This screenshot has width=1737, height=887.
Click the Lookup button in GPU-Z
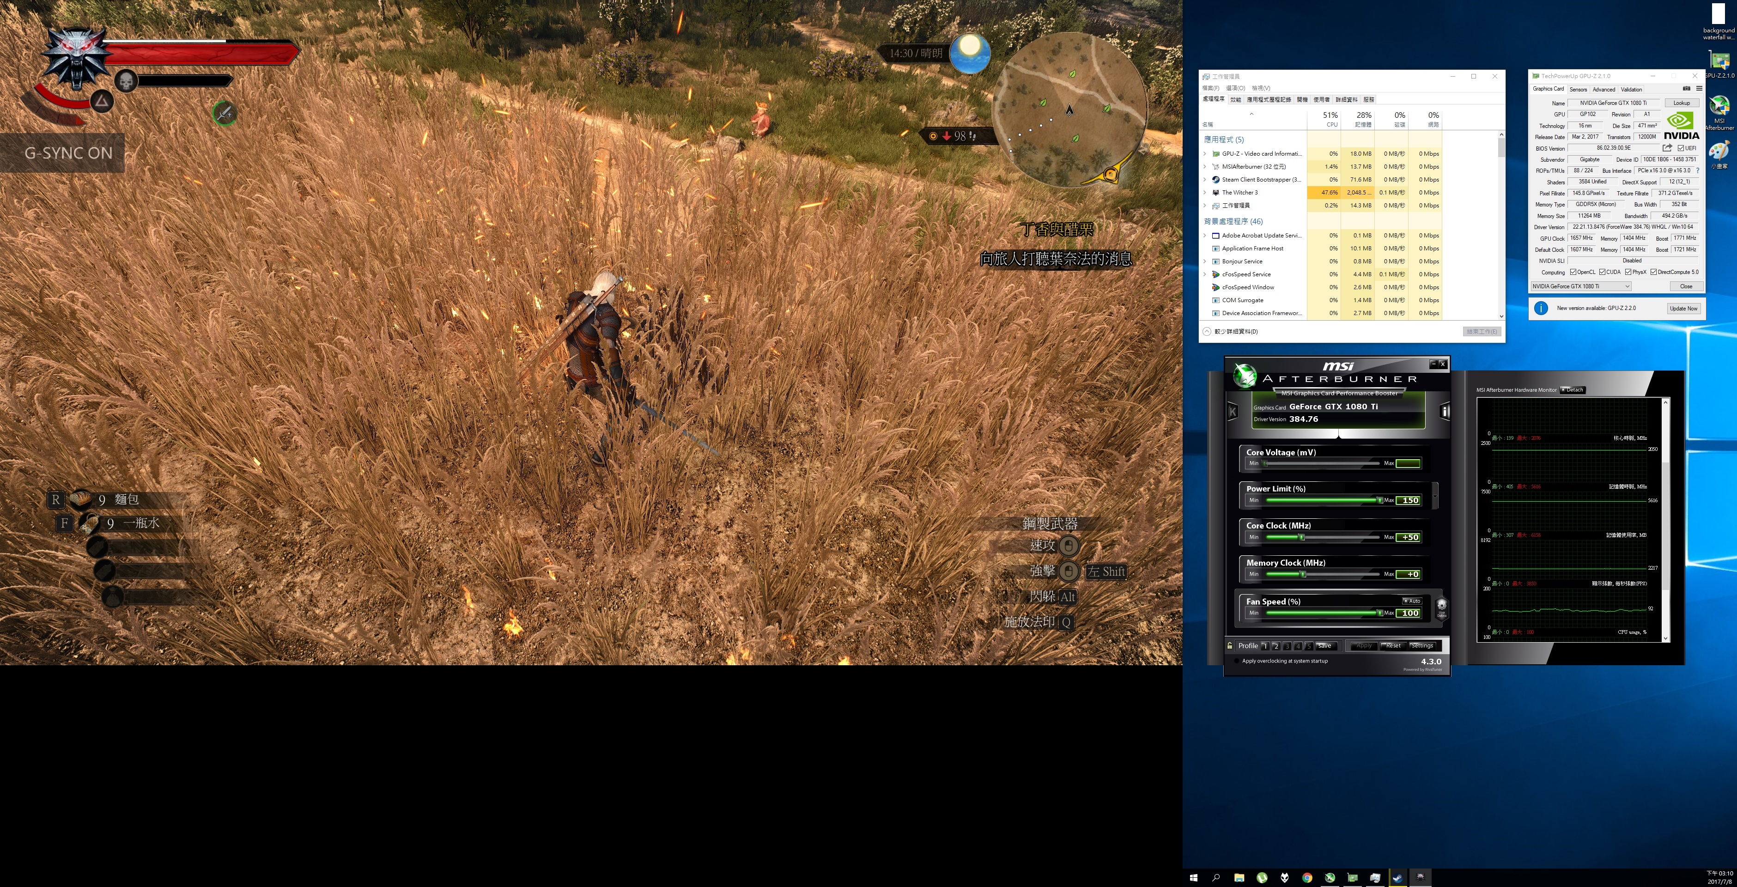[x=1682, y=103]
